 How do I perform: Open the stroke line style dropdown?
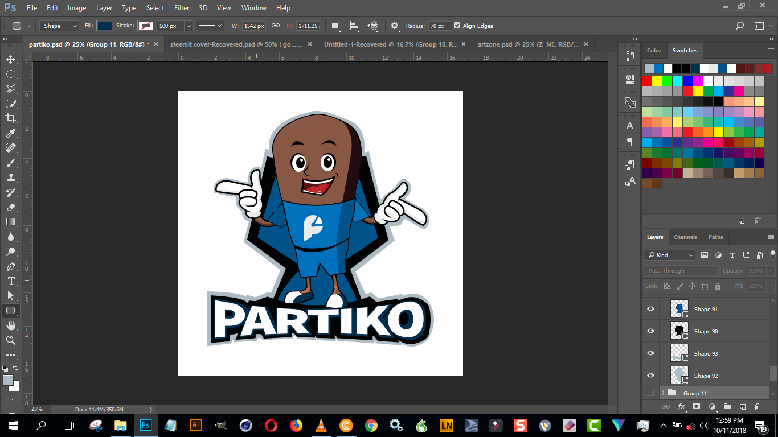click(210, 26)
